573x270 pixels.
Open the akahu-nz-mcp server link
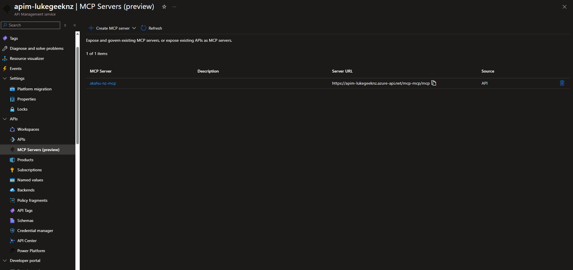pyautogui.click(x=103, y=83)
